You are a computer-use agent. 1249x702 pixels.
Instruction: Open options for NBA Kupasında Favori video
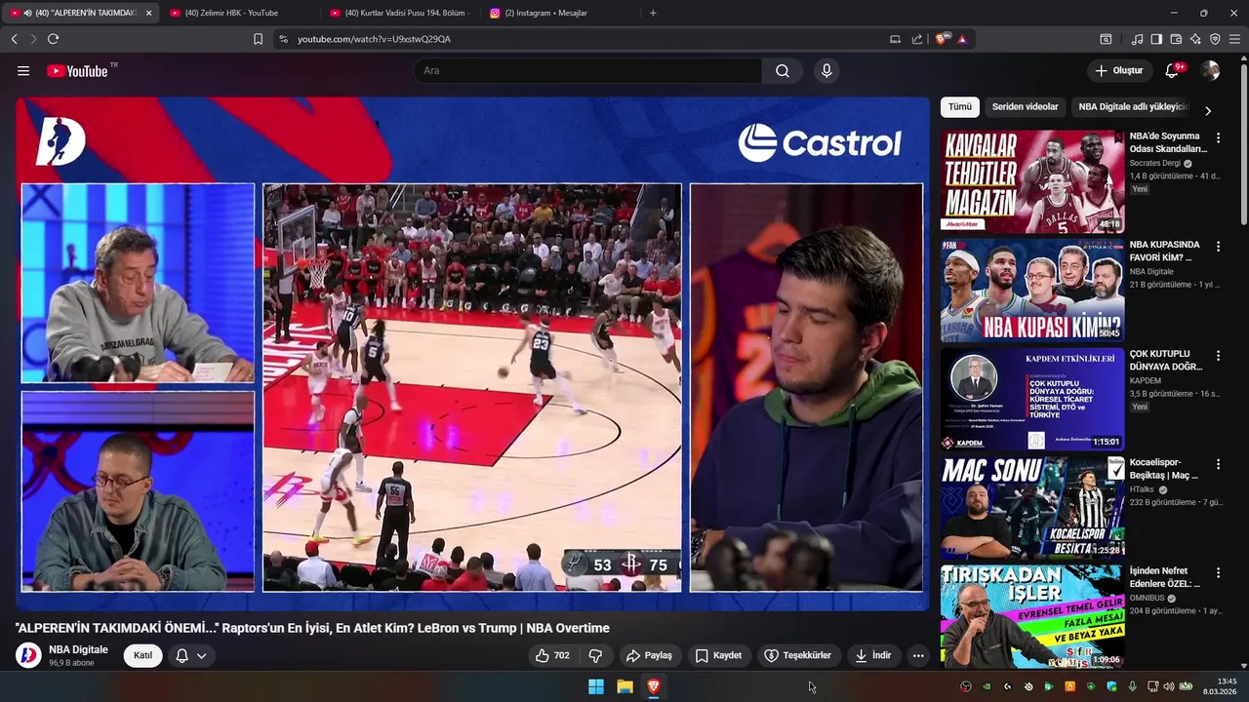(x=1218, y=248)
